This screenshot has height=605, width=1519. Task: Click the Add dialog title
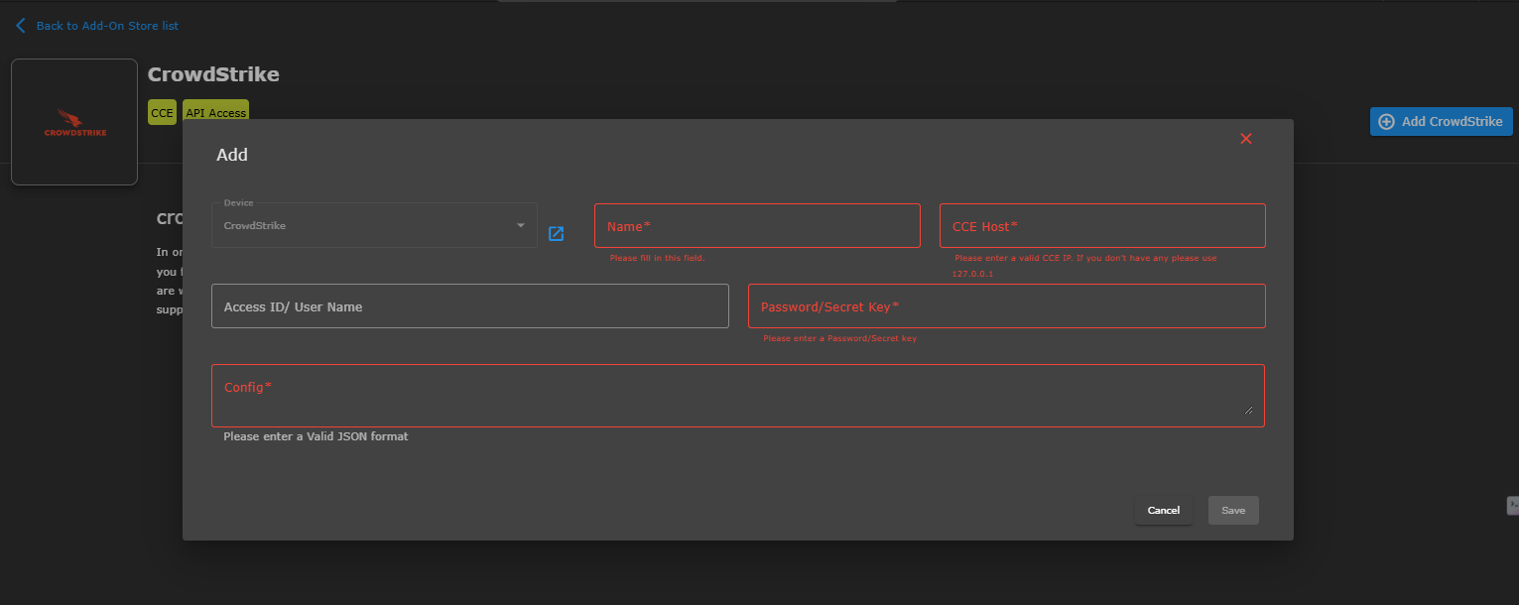pyautogui.click(x=232, y=155)
